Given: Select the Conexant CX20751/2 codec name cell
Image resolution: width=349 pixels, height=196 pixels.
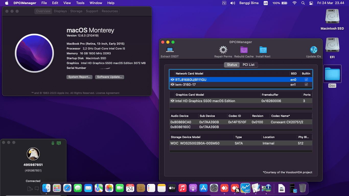Looking at the screenshot, I should pyautogui.click(x=287, y=122).
